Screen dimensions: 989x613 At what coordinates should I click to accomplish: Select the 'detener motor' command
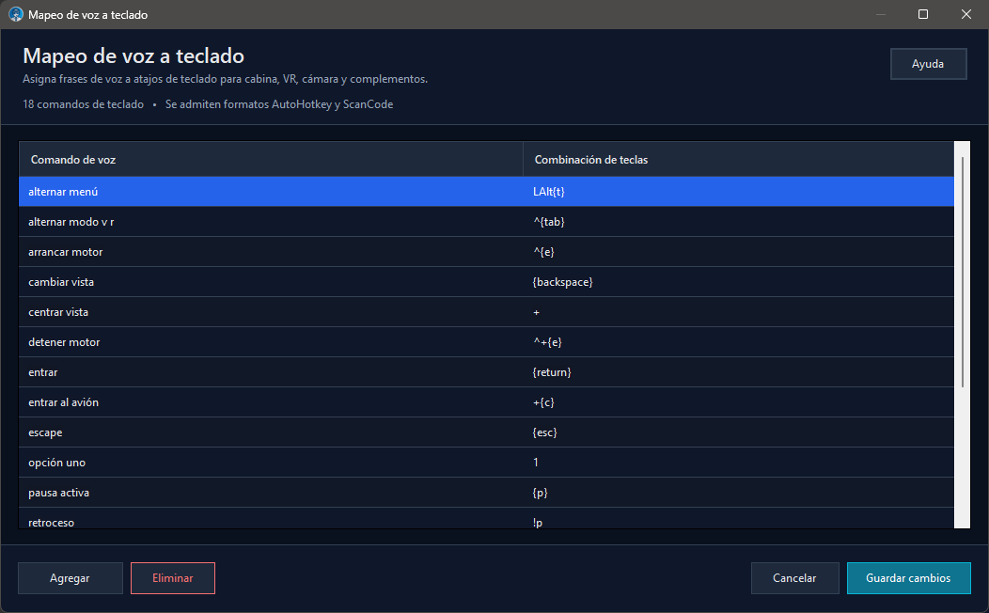point(486,342)
